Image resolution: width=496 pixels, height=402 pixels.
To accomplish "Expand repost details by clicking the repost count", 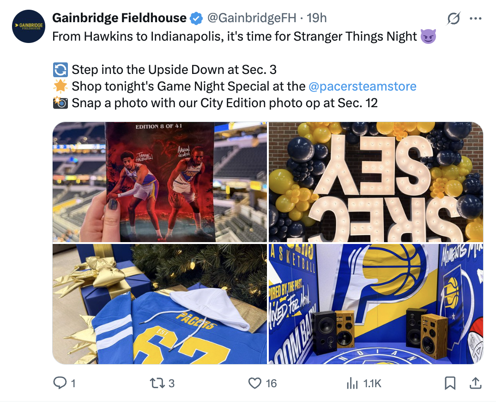I will (172, 383).
